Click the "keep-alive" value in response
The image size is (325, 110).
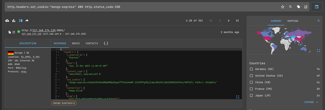pos(76,91)
